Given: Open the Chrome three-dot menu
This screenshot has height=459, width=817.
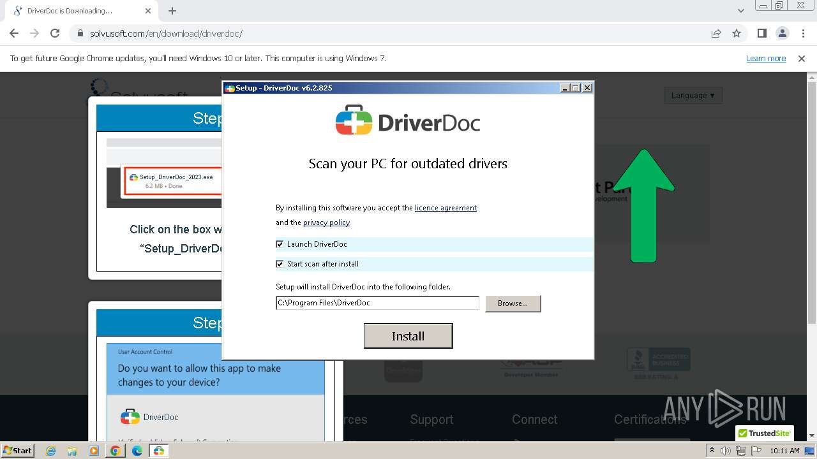Looking at the screenshot, I should coord(803,33).
